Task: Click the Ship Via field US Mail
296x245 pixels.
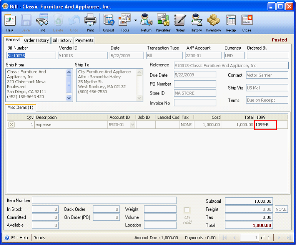Action: (x=267, y=88)
